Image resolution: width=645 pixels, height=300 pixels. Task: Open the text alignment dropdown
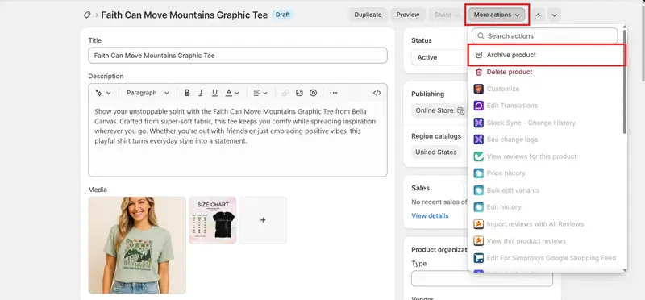coord(260,93)
